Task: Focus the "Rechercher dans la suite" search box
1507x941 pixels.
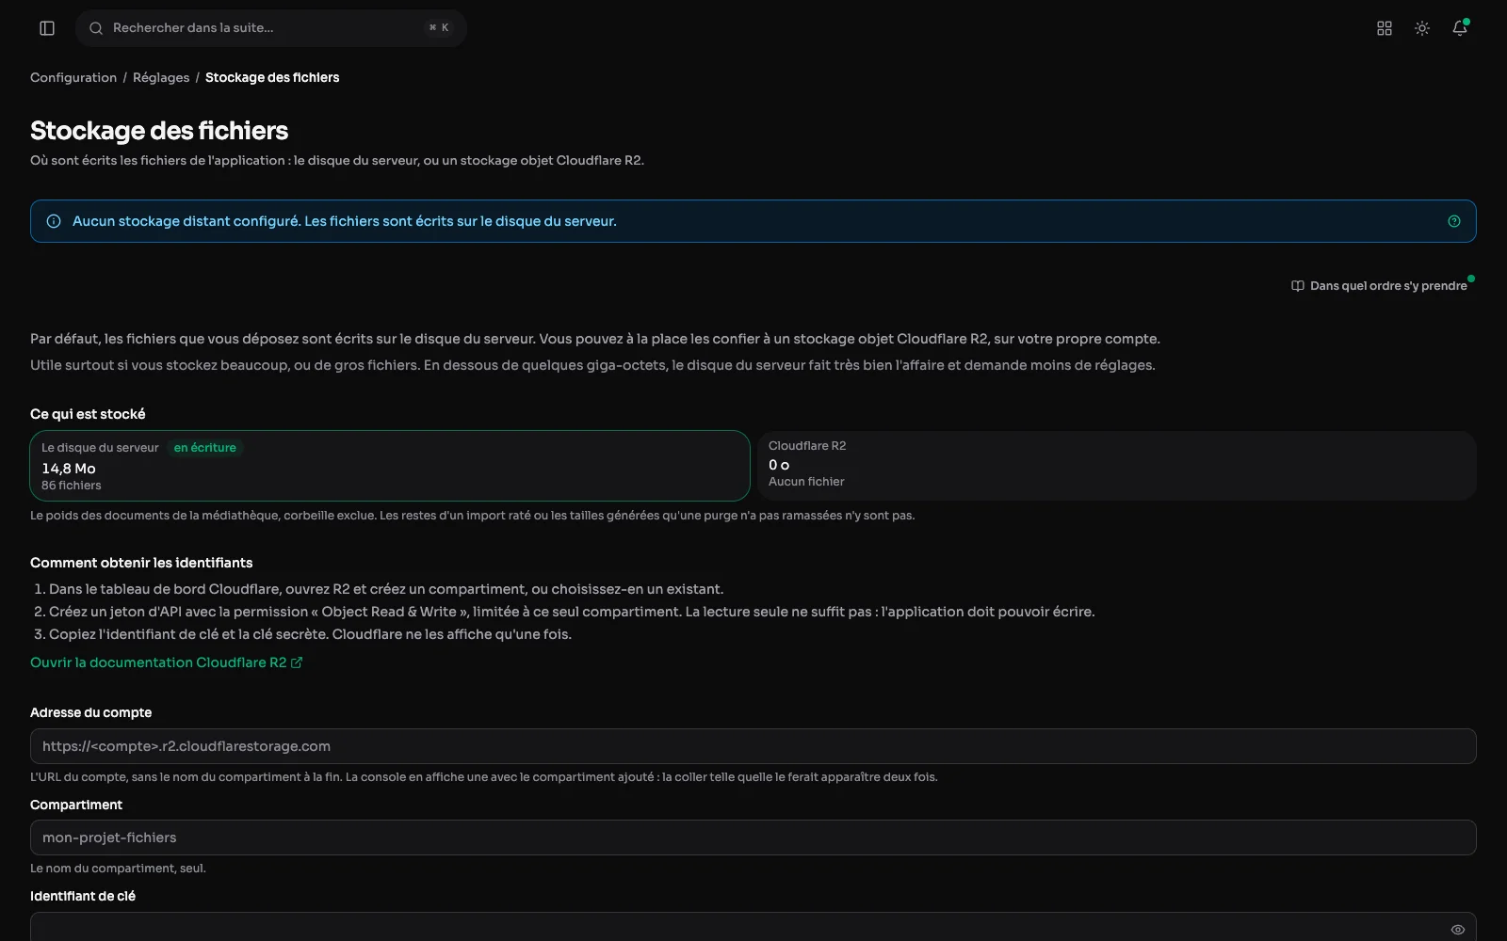Action: (x=271, y=28)
